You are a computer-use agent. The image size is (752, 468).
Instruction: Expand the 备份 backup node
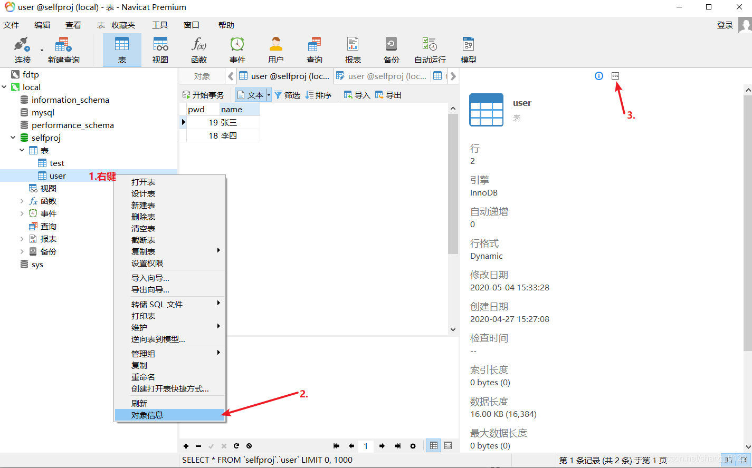click(22, 252)
